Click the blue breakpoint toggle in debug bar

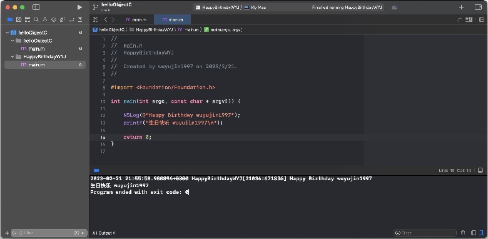coord(96,171)
